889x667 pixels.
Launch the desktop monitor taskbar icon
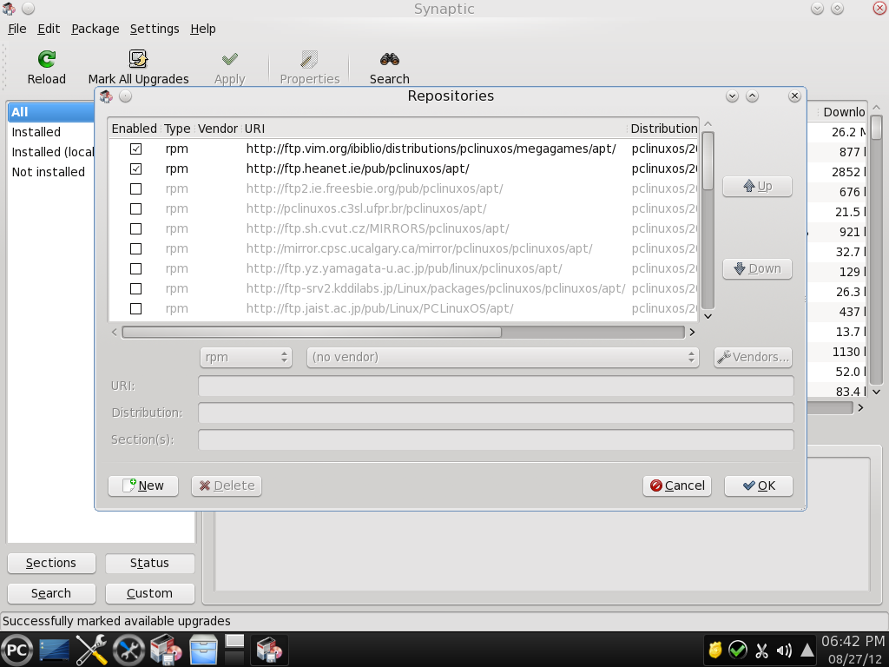[x=55, y=650]
